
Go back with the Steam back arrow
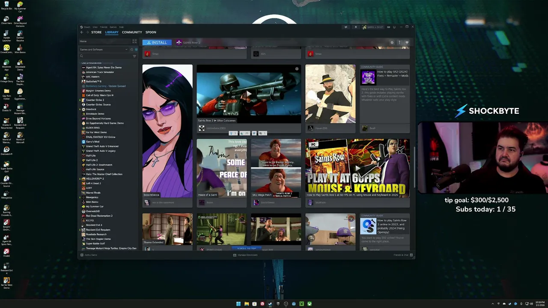point(82,32)
